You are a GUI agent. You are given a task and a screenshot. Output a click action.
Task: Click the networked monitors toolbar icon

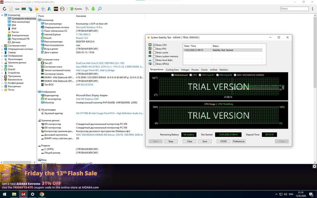click(x=30, y=9)
